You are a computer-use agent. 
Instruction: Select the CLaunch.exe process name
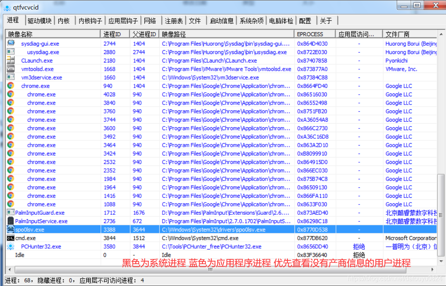37,60
